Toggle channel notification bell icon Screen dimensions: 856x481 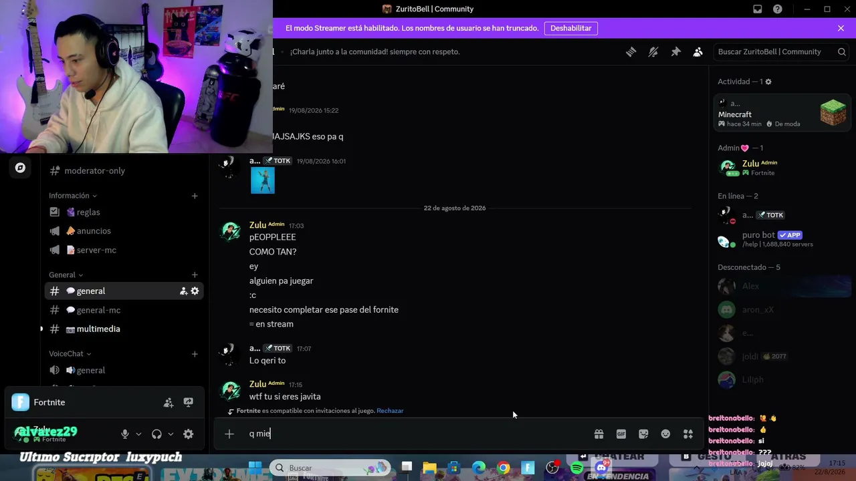click(653, 51)
